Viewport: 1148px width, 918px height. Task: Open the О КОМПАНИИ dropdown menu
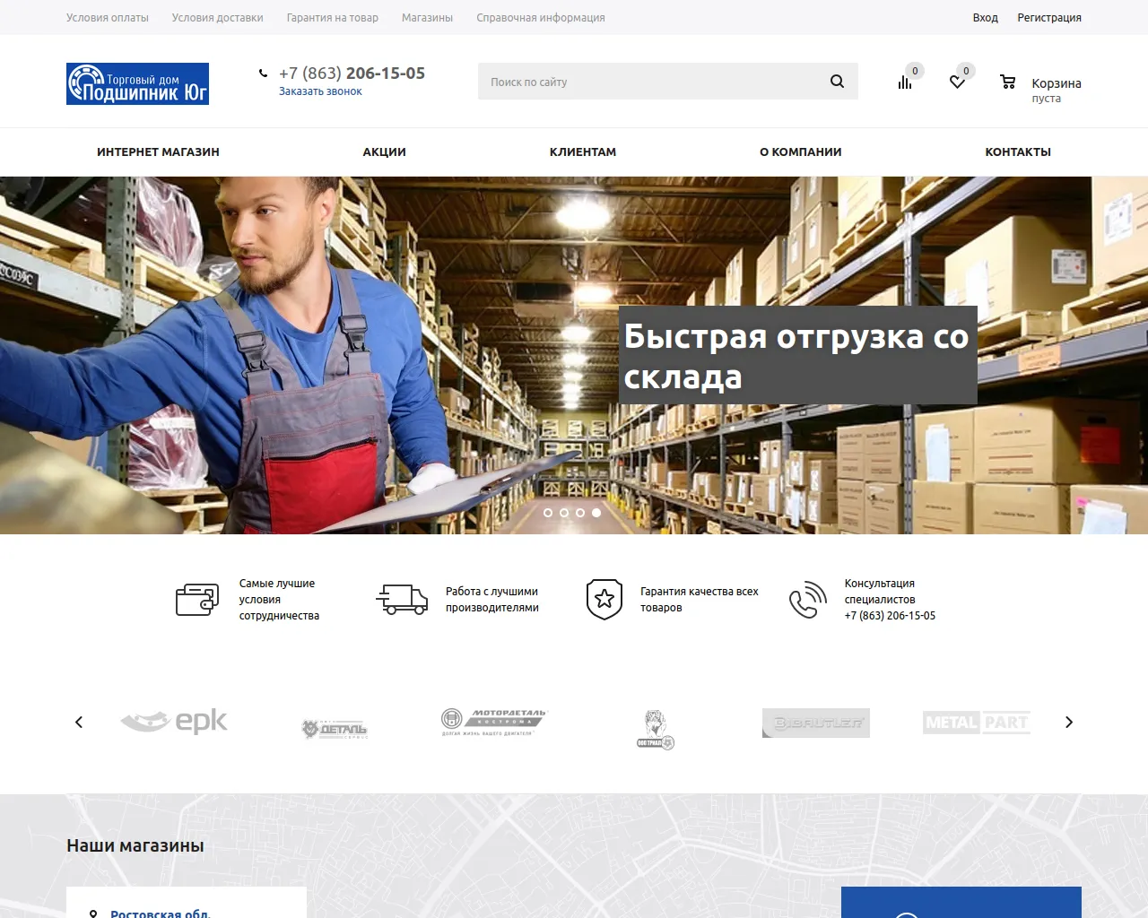(x=801, y=152)
